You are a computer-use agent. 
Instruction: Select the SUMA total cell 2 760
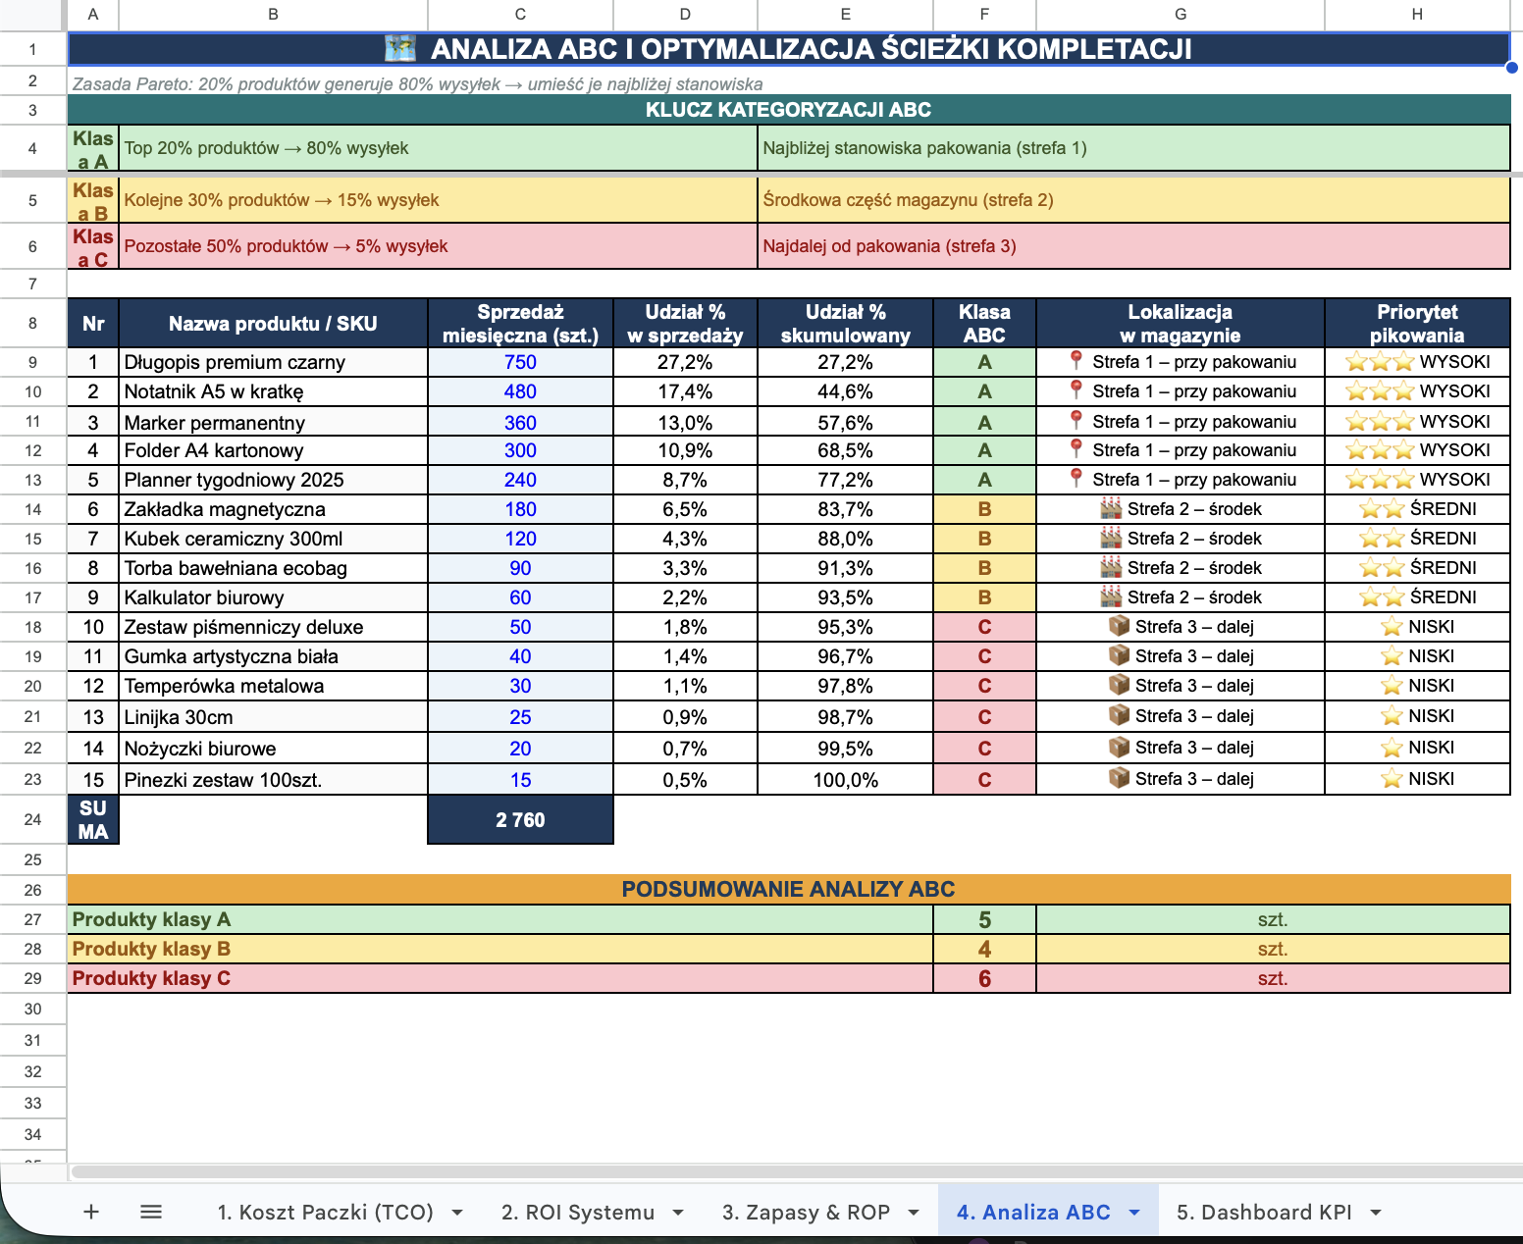point(520,819)
